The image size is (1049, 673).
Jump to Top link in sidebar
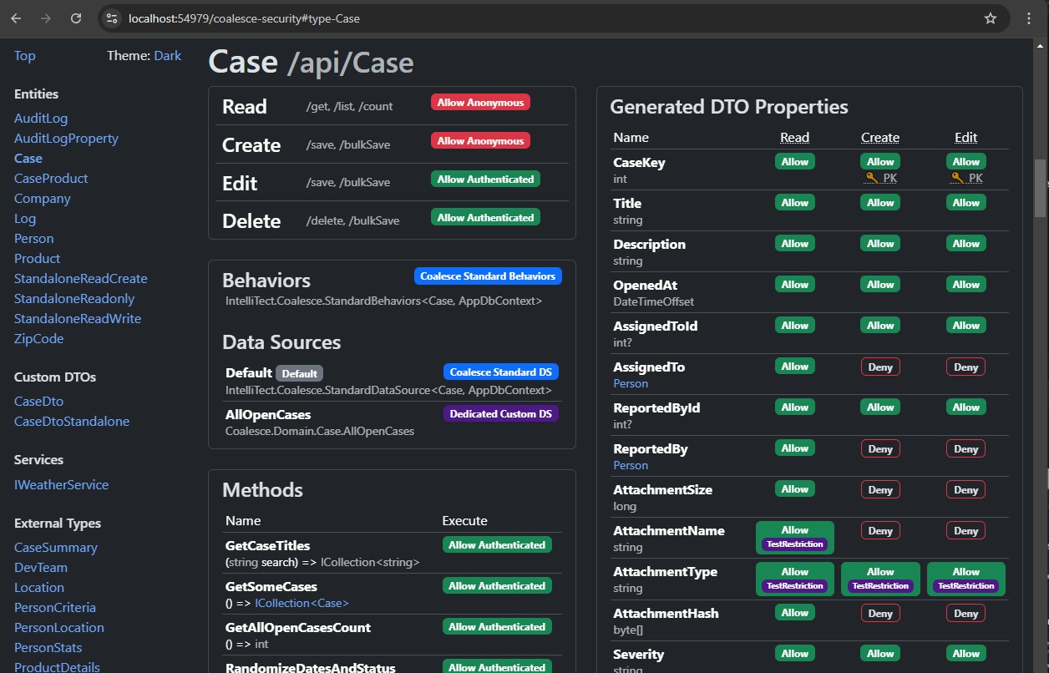pyautogui.click(x=25, y=56)
